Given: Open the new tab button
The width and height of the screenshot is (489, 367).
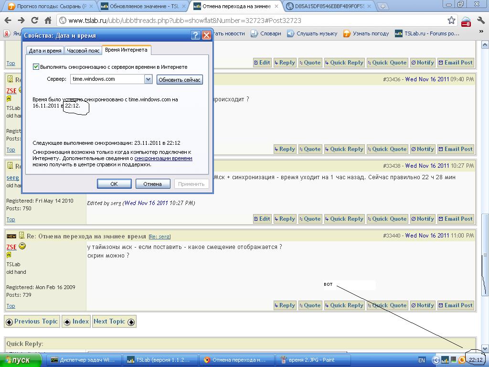Looking at the screenshot, I should (383, 6).
